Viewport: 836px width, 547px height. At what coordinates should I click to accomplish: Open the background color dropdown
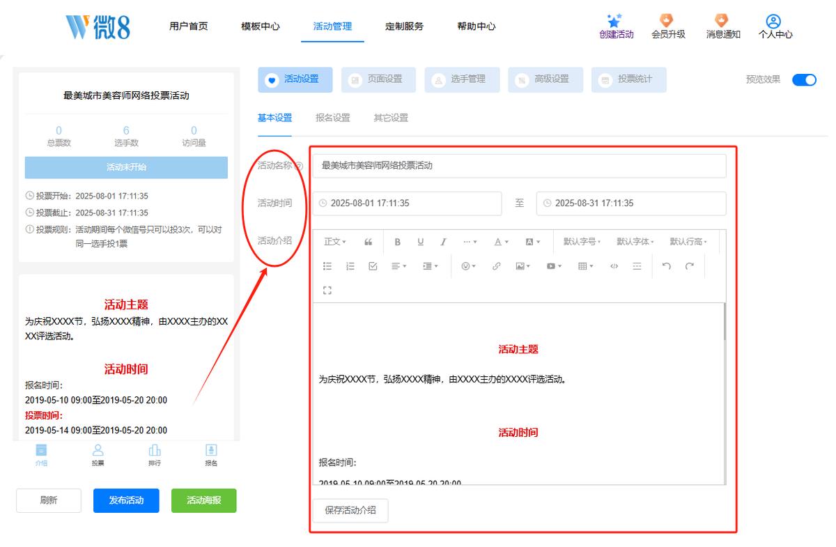tap(533, 242)
